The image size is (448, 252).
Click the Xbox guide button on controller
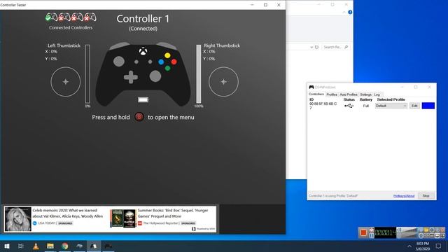(143, 51)
